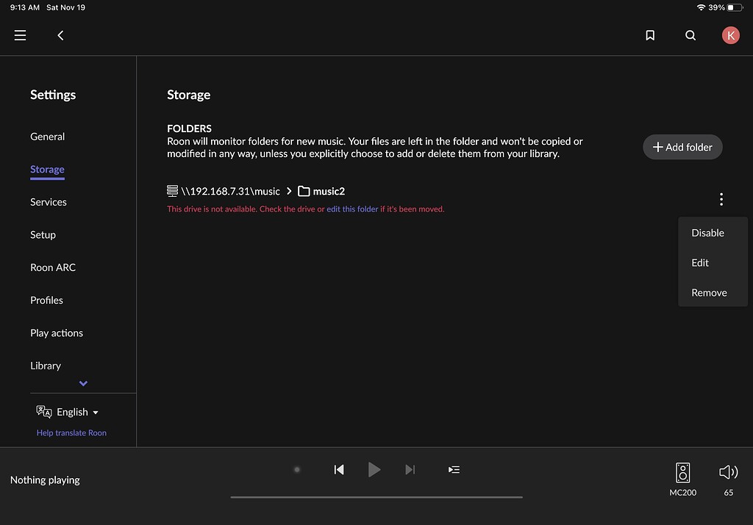Screen dimensions: 753x525
Task: Choose Remove from the folder menu
Action: 710,292
